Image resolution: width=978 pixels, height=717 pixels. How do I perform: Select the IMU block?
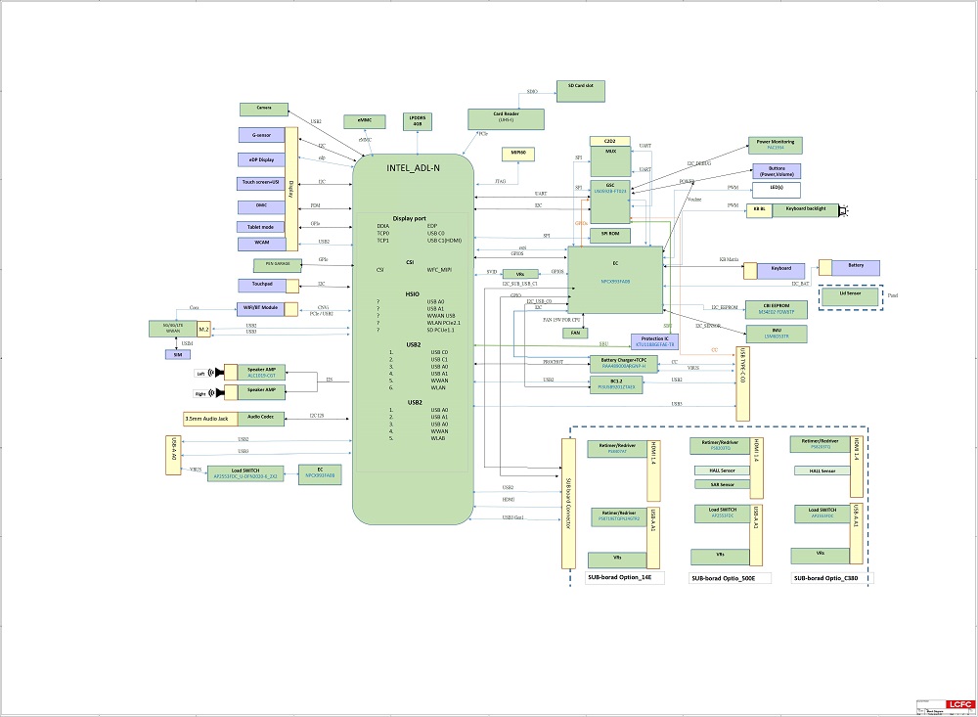point(777,334)
